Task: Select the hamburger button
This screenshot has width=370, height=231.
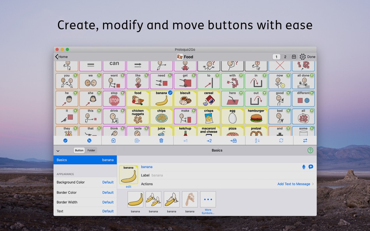Action: tap(256, 116)
